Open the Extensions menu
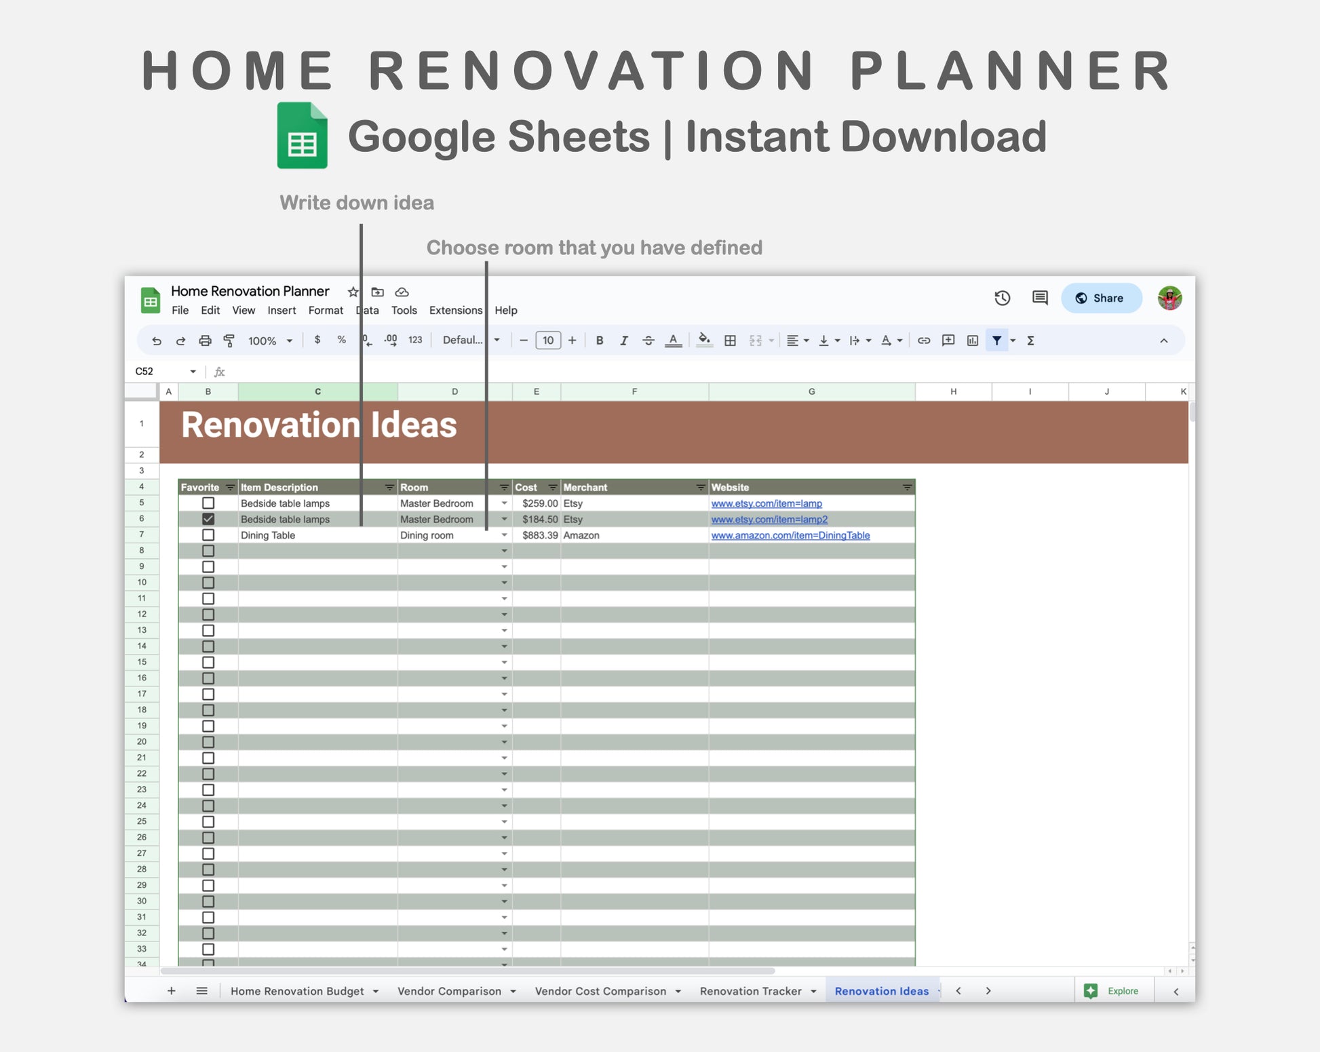Screen dimensions: 1320x1052 tap(456, 310)
